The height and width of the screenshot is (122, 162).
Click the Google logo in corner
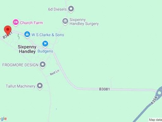click(3, 119)
